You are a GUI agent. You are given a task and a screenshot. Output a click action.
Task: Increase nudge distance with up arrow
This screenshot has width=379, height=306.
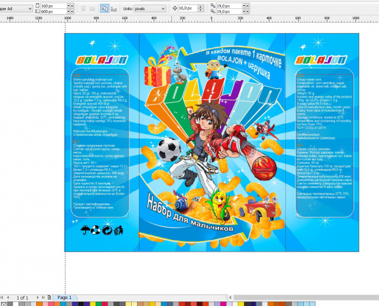(x=201, y=7)
